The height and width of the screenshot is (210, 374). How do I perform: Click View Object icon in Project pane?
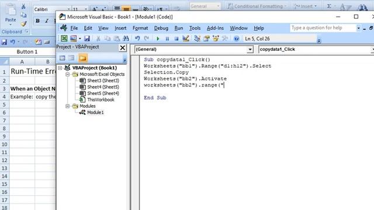click(x=71, y=58)
